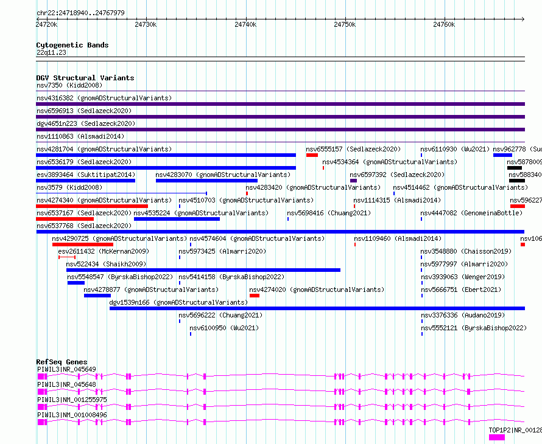Click nsv6100950 (Wu2021) label
This screenshot has width=542, height=444.
[224, 328]
